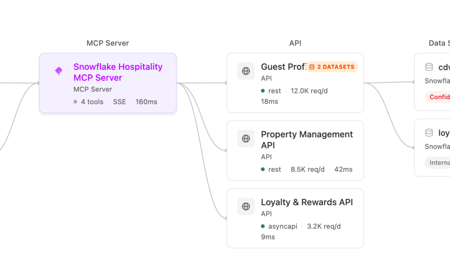Click the Loyalty & Rewards API input connector
Screen dimensions: 450x259
coord(226,219)
